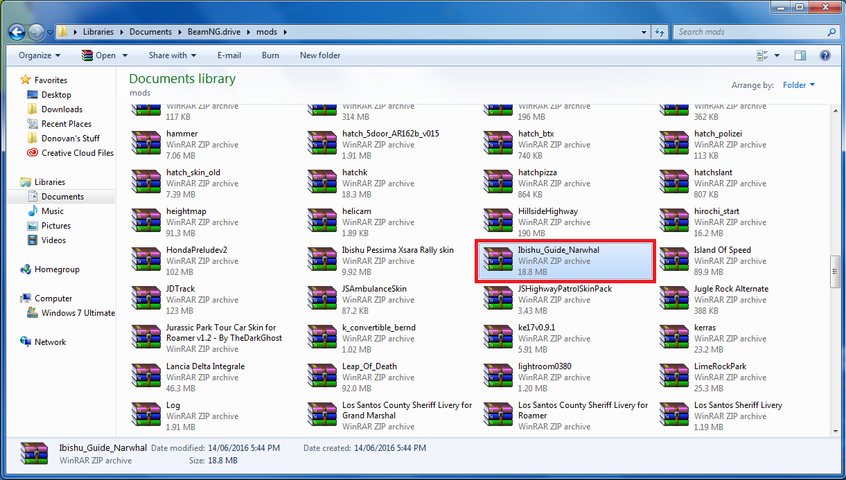Select the helicam archive icon
This screenshot has width=846, height=480.
pos(322,222)
